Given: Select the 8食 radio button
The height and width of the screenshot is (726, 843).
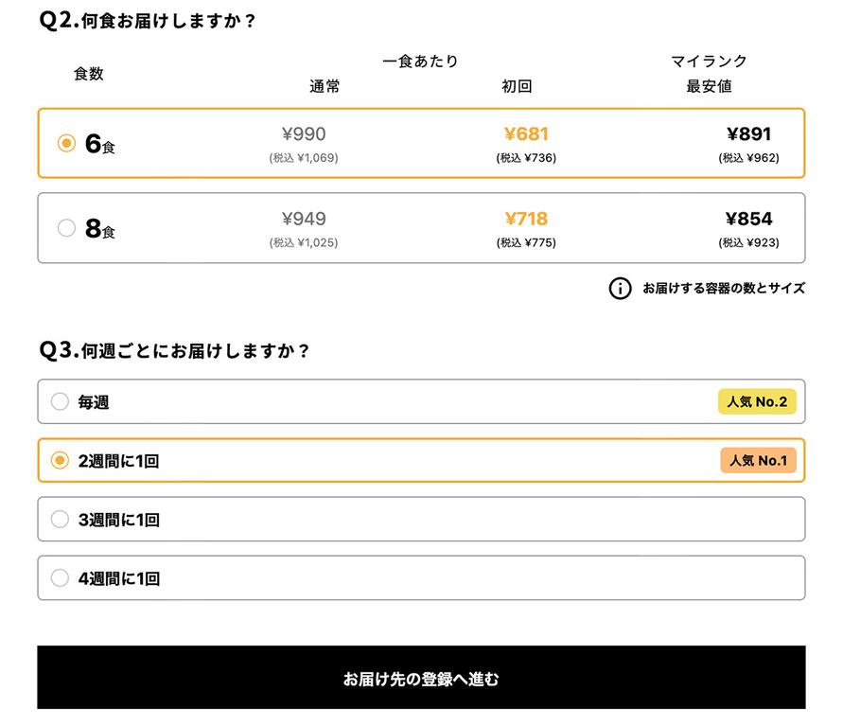Looking at the screenshot, I should [66, 228].
